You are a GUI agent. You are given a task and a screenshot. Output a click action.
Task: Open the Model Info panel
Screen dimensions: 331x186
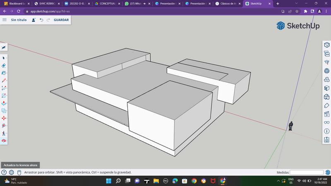coord(327,131)
